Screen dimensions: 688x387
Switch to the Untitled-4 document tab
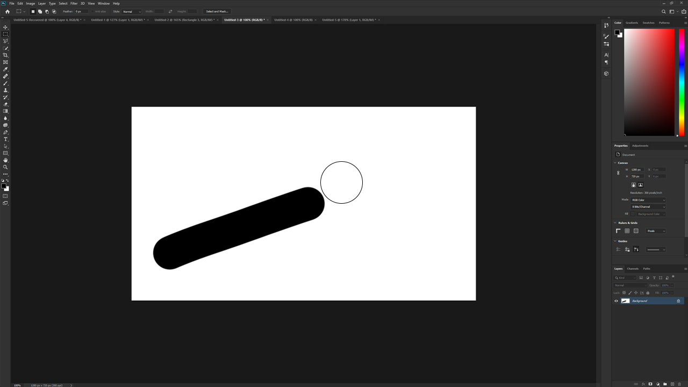click(x=293, y=20)
